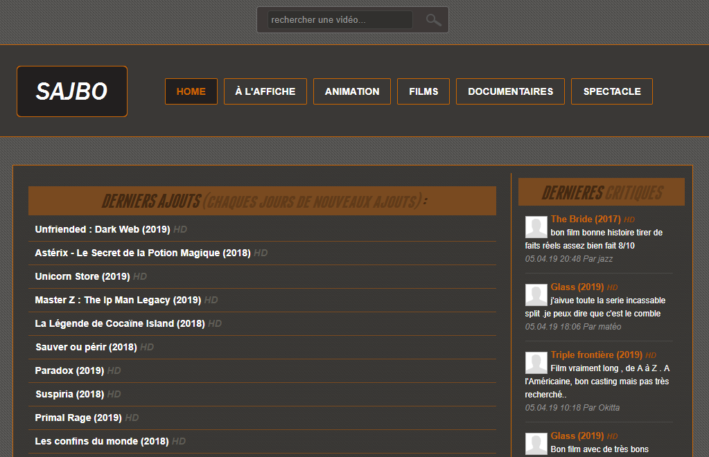The image size is (709, 457).
Task: Open Paradox (2019) film page
Action: pyautogui.click(x=69, y=370)
